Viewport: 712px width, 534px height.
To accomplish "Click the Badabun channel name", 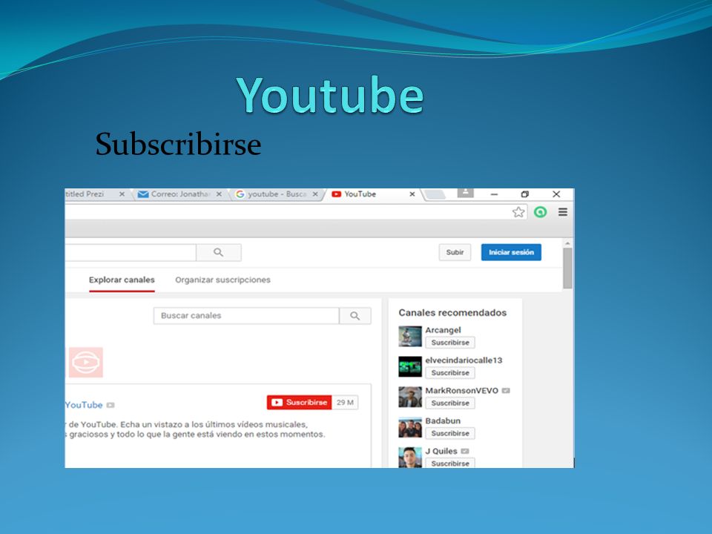I will (443, 421).
